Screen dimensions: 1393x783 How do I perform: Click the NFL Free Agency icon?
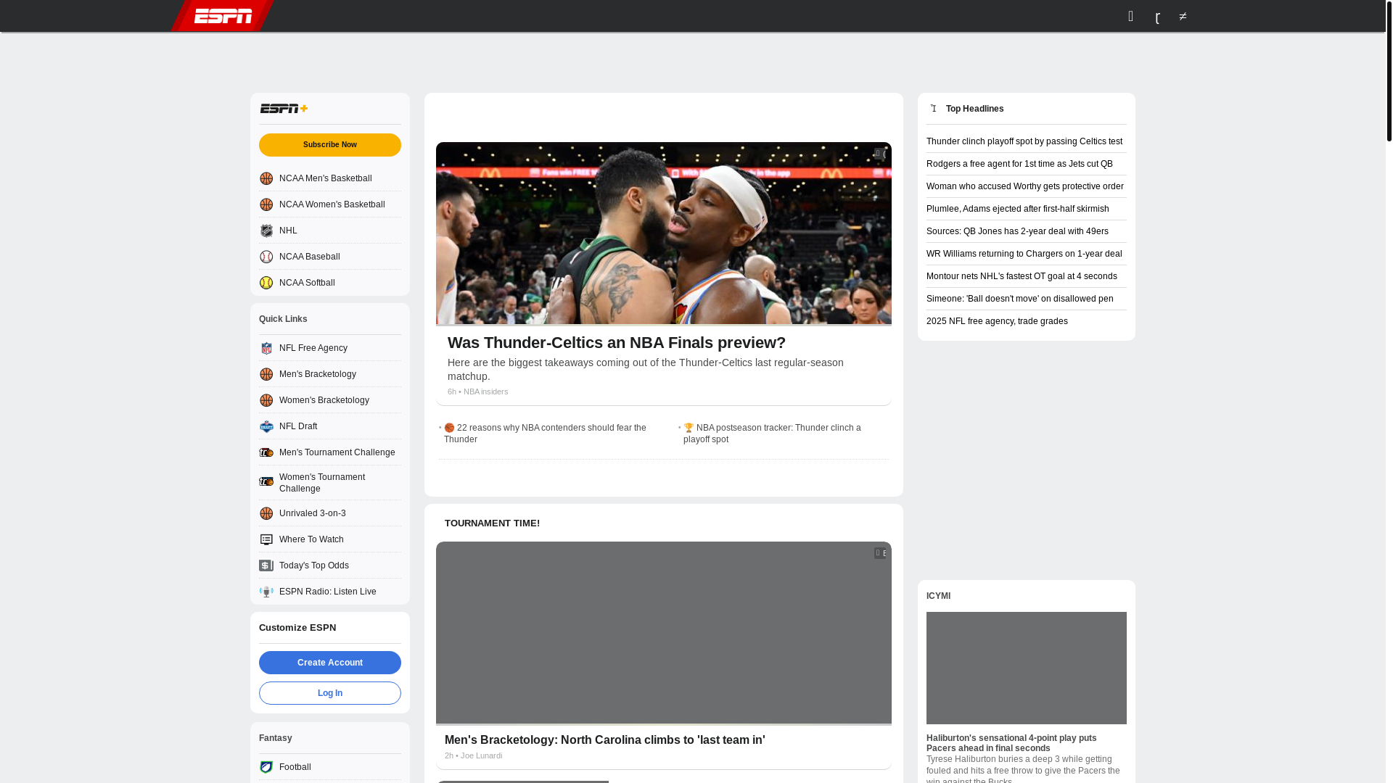(266, 348)
